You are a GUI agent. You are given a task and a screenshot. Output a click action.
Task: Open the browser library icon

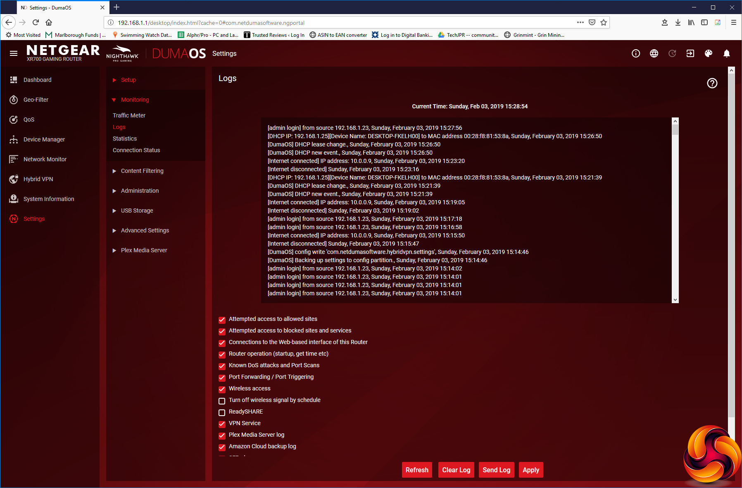(691, 22)
